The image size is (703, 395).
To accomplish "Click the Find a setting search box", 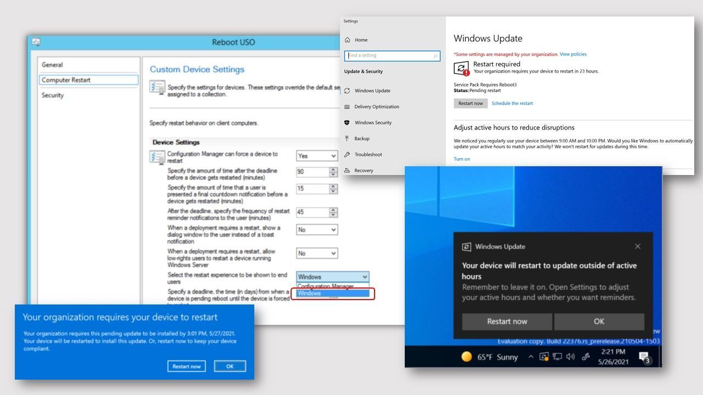I will [x=392, y=55].
